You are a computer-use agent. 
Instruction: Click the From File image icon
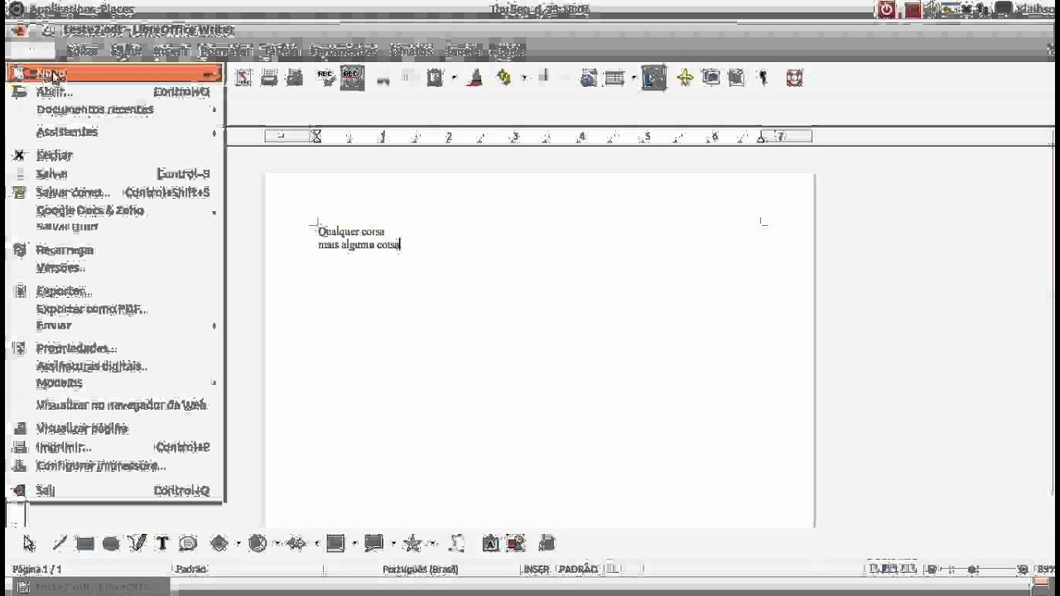pyautogui.click(x=517, y=544)
